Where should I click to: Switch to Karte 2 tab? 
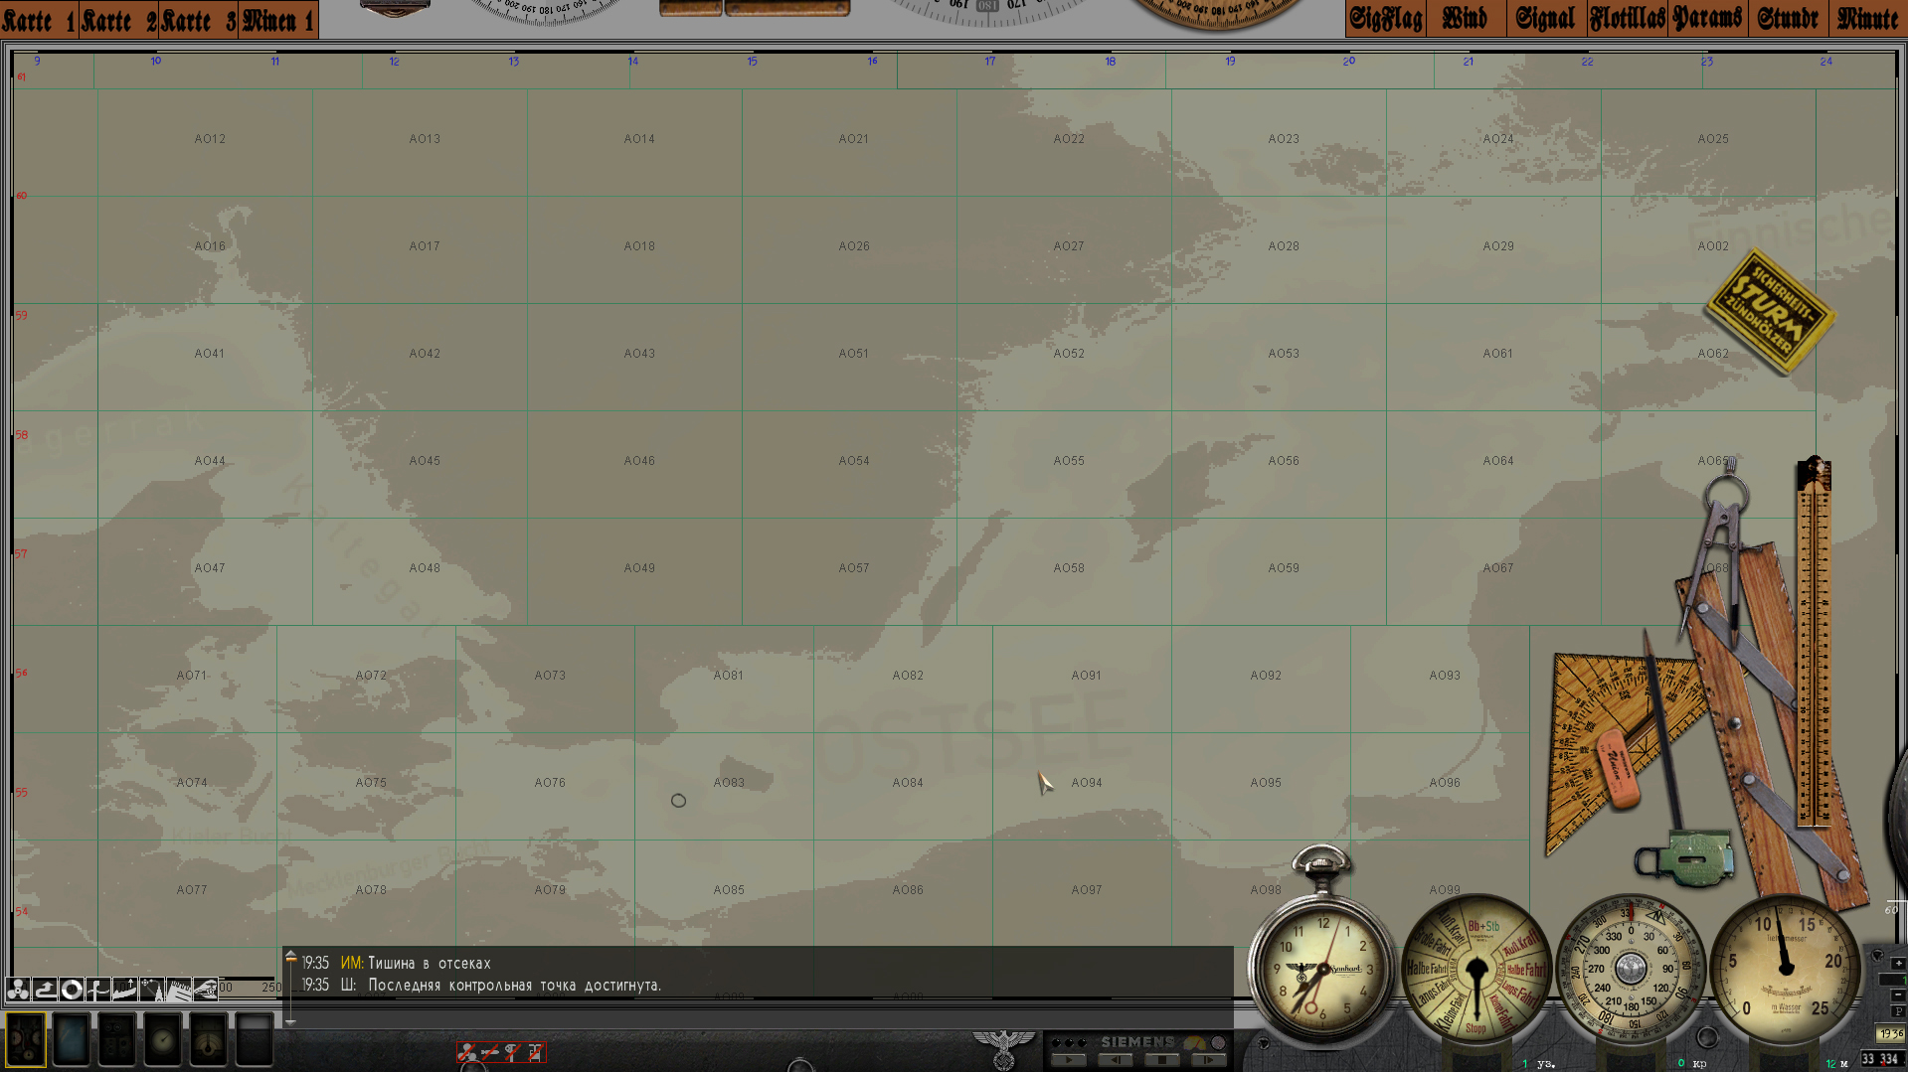119,20
